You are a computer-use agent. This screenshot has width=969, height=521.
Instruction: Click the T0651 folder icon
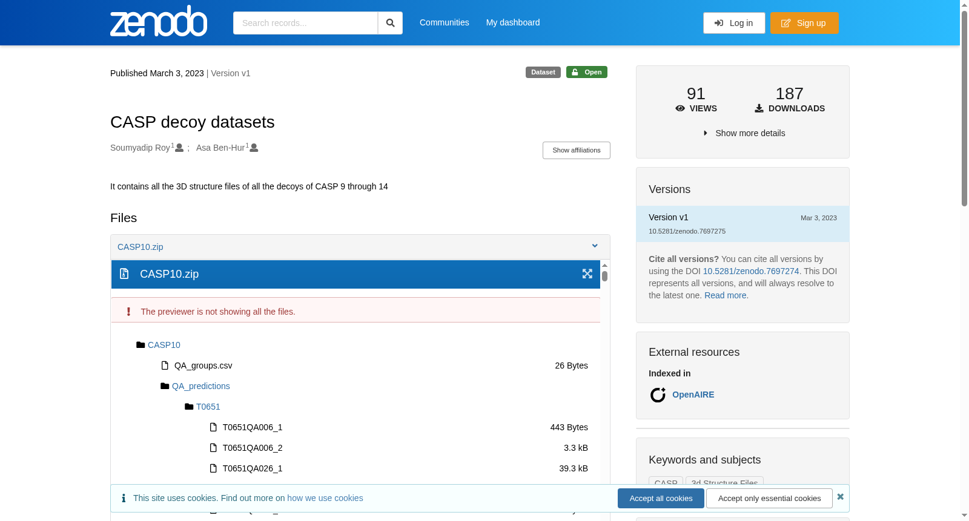[189, 407]
